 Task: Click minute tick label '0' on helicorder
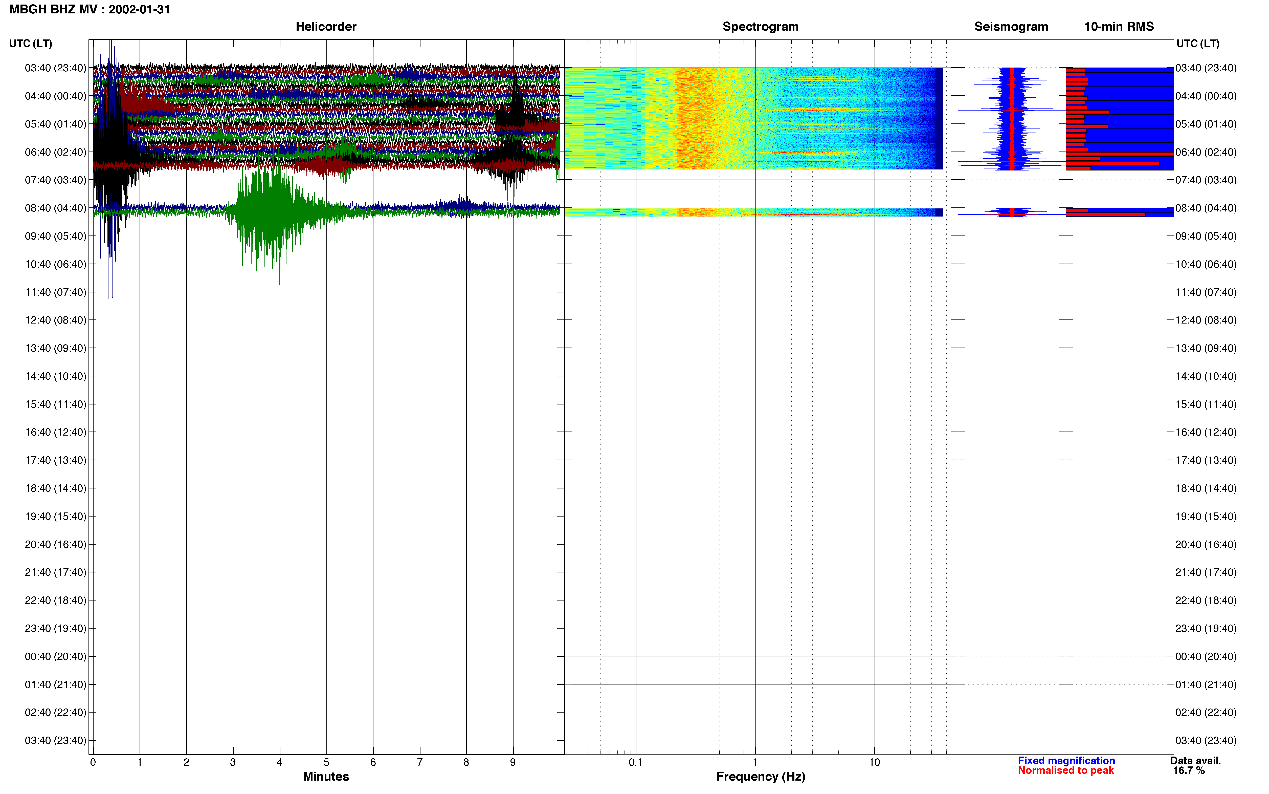[x=93, y=762]
